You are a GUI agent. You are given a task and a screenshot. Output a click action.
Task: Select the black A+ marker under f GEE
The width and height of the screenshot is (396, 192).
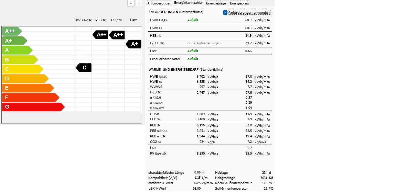pos(134,44)
